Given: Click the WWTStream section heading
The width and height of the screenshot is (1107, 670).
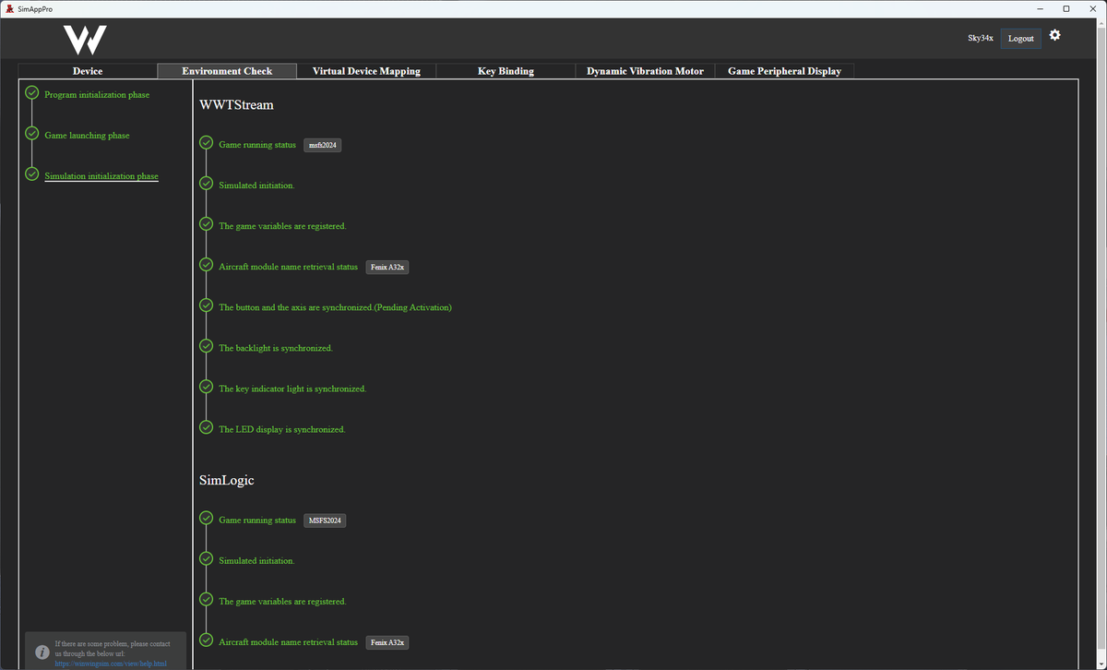Looking at the screenshot, I should 236,104.
